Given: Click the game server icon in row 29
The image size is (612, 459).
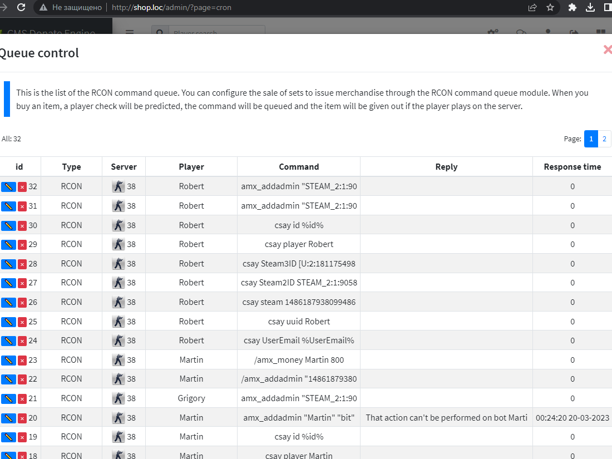Looking at the screenshot, I should tap(118, 244).
